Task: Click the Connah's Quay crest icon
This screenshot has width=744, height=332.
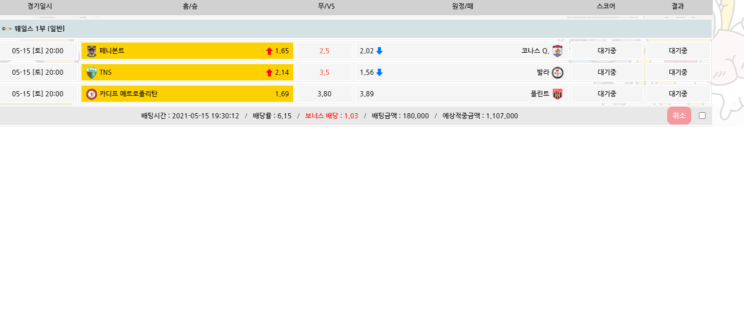Action: coord(558,51)
